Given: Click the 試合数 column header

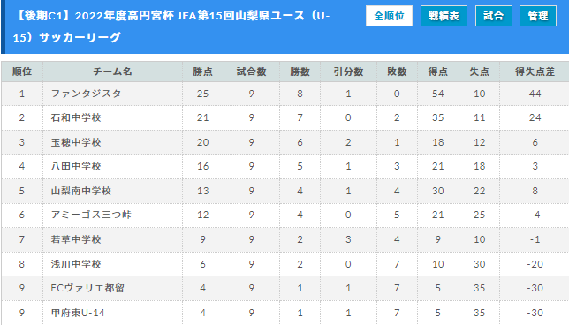Looking at the screenshot, I should 252,72.
